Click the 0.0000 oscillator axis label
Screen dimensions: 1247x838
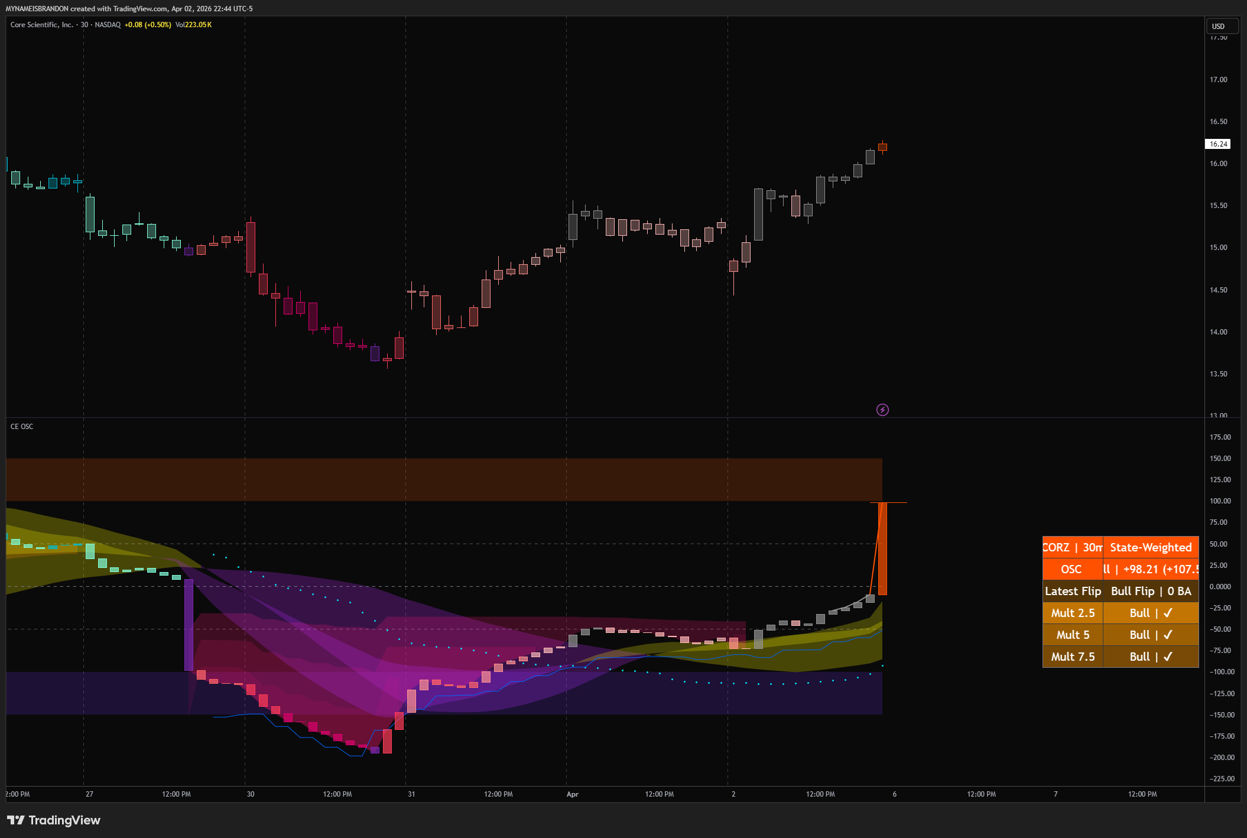tap(1220, 586)
